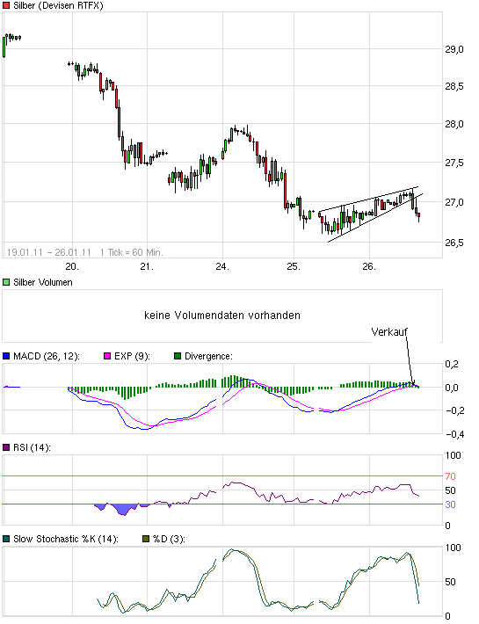
Task: Select the 26. date label on the axis
Action: pos(369,266)
